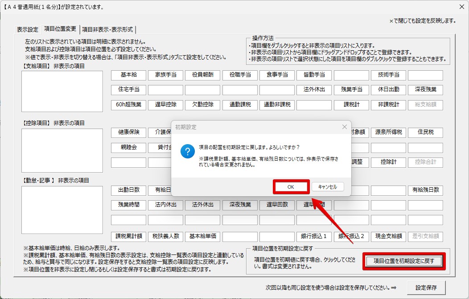Open the 項目非表示・表示形式 tab
Image resolution: width=469 pixels, height=299 pixels.
[107, 30]
